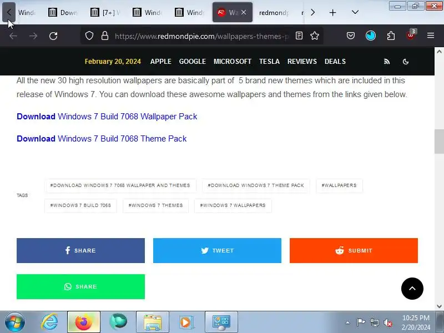Open the Firefox hamburger menu

click(x=431, y=36)
